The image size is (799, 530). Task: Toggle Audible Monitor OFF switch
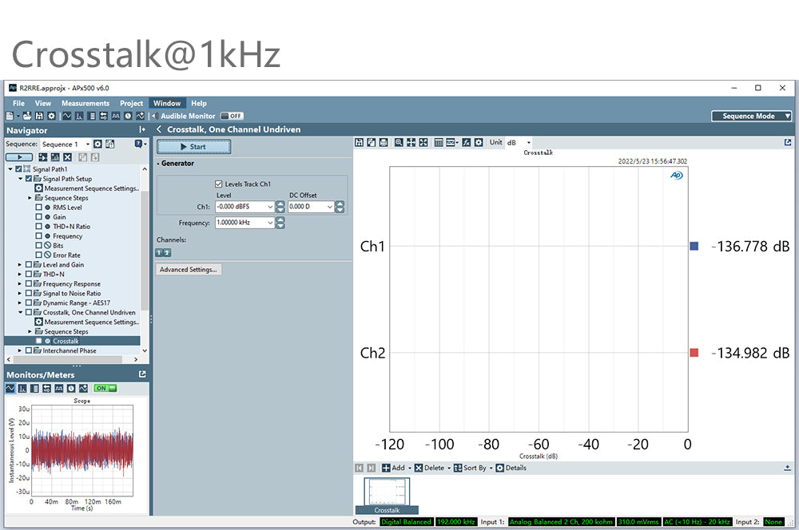[231, 116]
